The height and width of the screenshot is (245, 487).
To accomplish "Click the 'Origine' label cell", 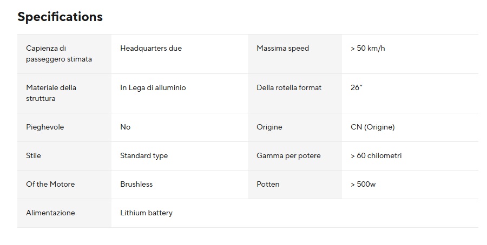I will pos(269,127).
